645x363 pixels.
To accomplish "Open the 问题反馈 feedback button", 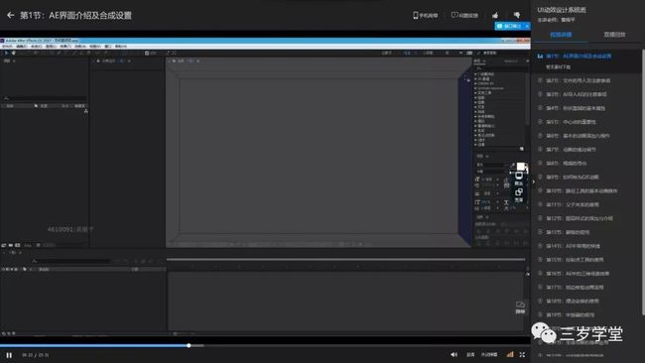I will (464, 15).
